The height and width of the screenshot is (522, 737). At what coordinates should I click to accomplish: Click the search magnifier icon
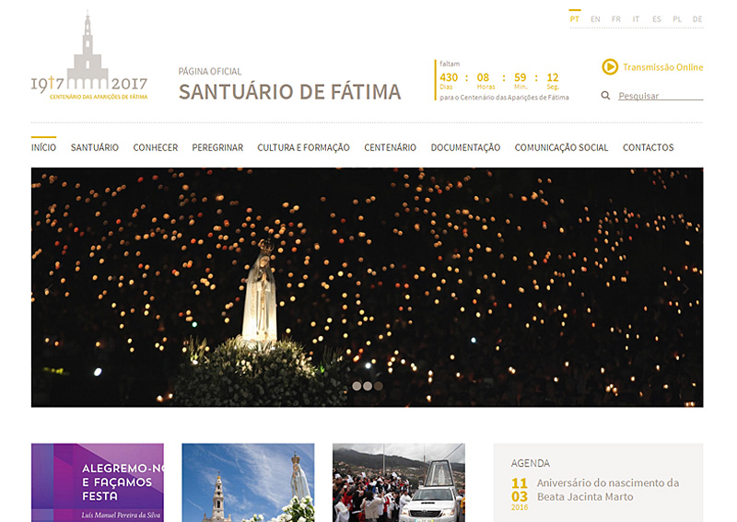pyautogui.click(x=605, y=96)
